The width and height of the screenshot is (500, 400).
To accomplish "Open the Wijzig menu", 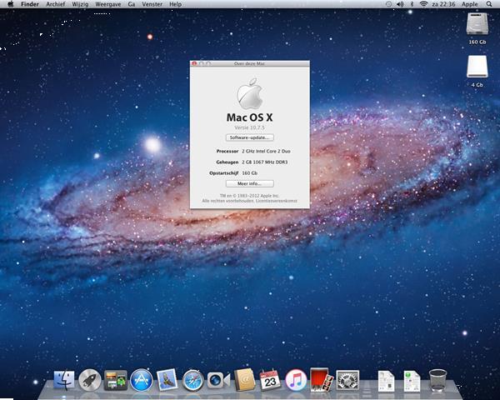I will (80, 4).
